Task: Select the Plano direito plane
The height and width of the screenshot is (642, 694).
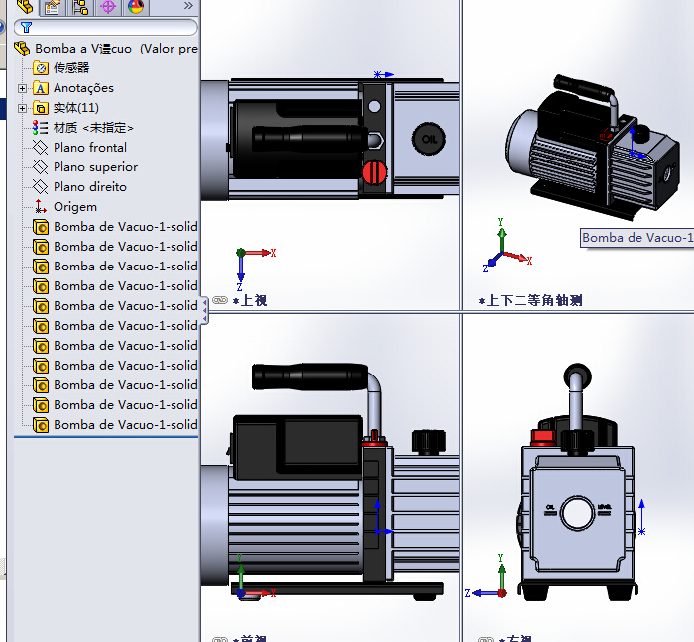Action: [79, 187]
